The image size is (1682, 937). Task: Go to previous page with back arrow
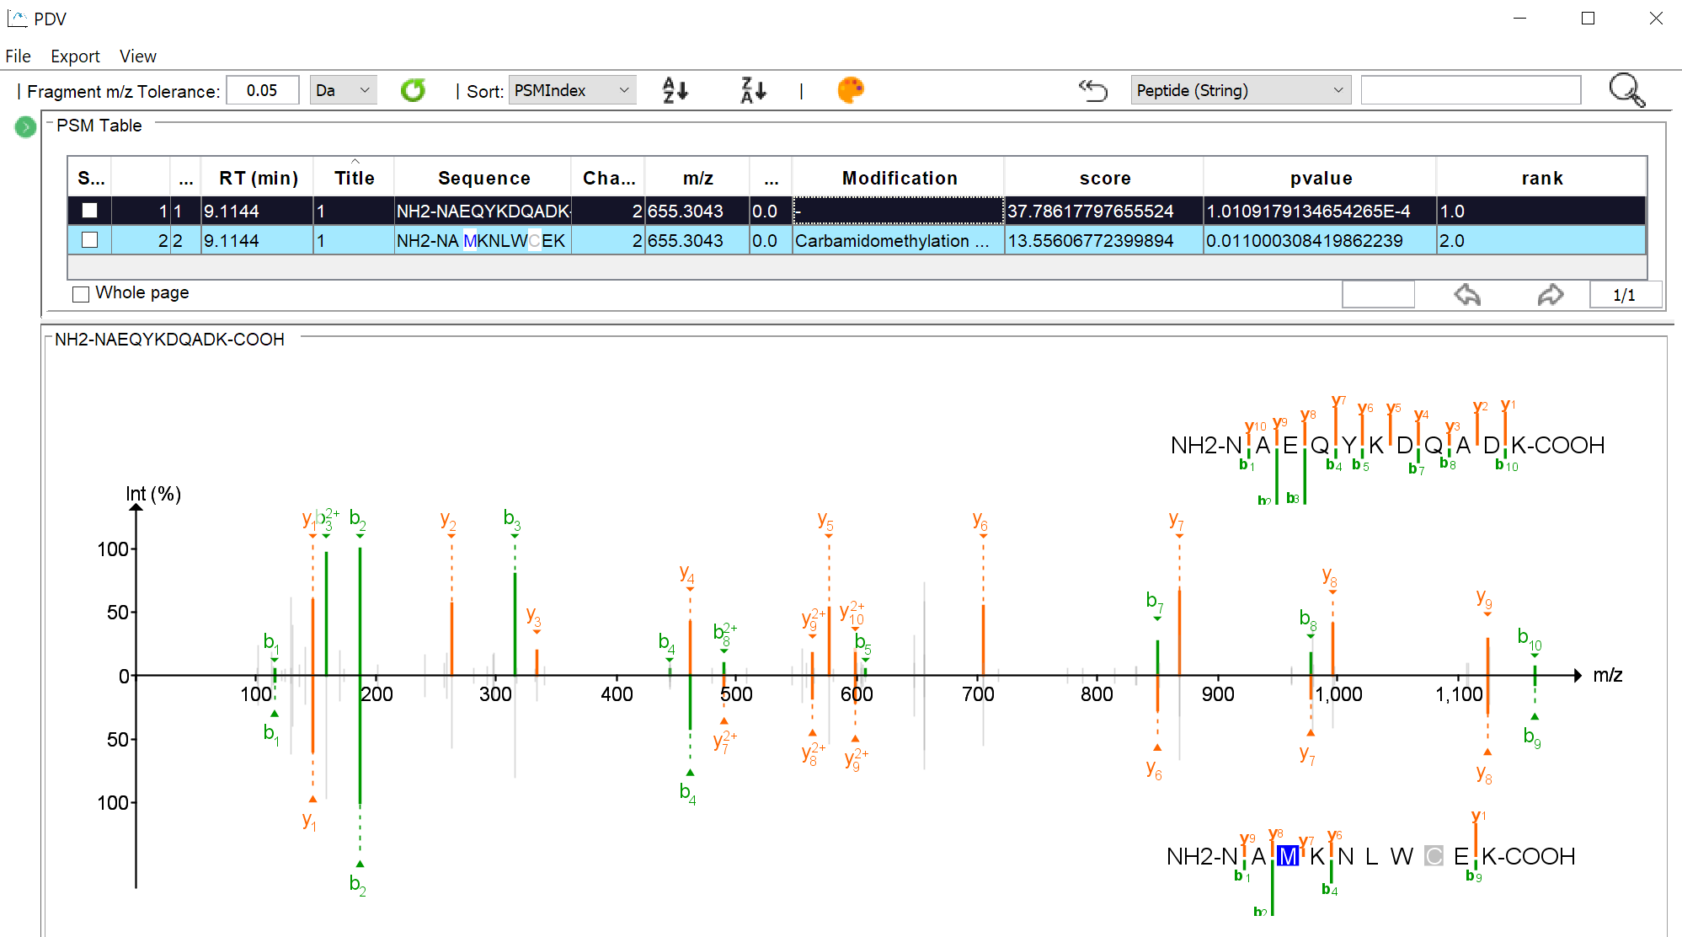pos(1466,293)
